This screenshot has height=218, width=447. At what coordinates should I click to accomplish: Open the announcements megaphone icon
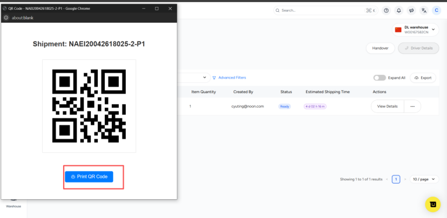(411, 11)
